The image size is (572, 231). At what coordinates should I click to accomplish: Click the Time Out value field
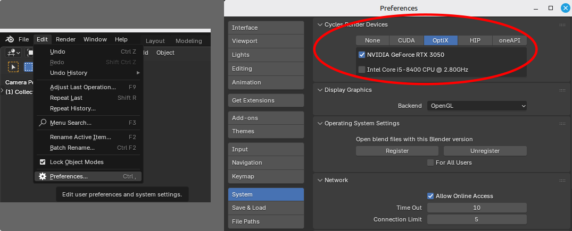coord(477,208)
